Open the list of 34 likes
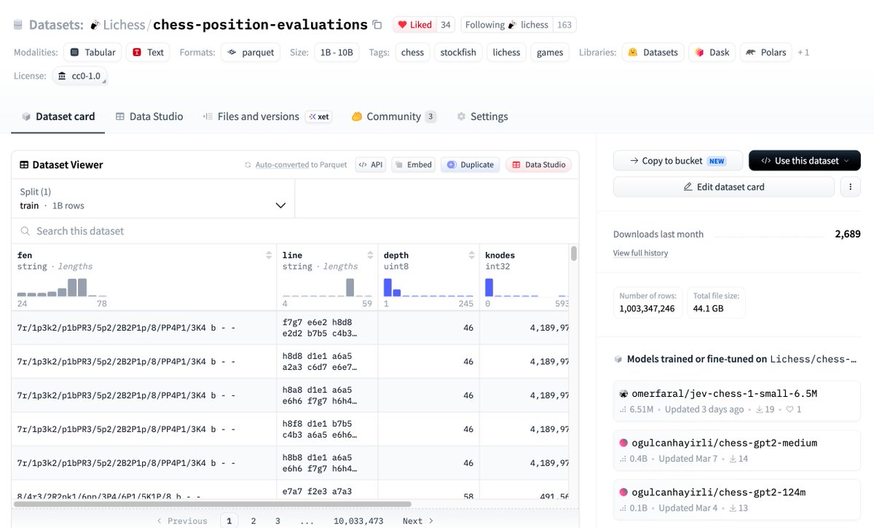The image size is (874, 528). [446, 25]
